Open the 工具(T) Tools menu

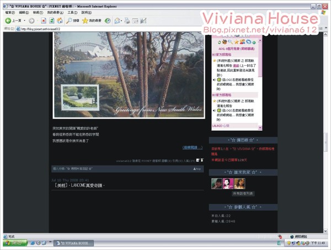[x=72, y=13]
